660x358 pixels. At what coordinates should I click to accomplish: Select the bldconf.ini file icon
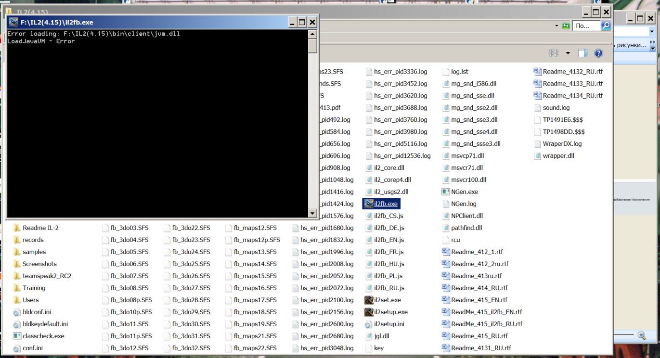click(x=17, y=312)
